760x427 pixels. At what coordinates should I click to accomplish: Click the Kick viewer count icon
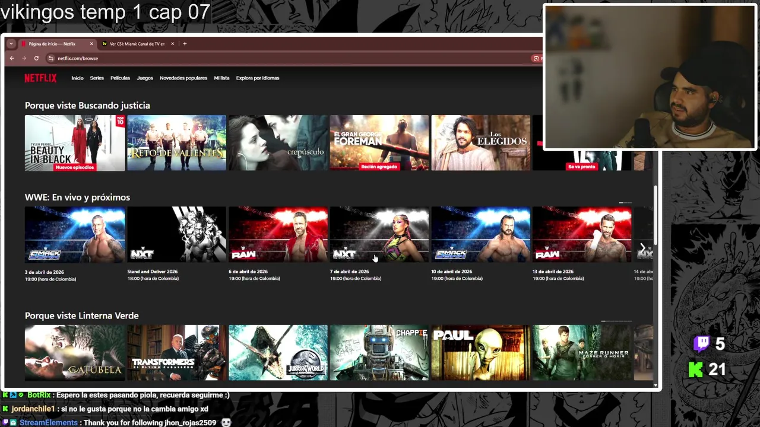696,369
